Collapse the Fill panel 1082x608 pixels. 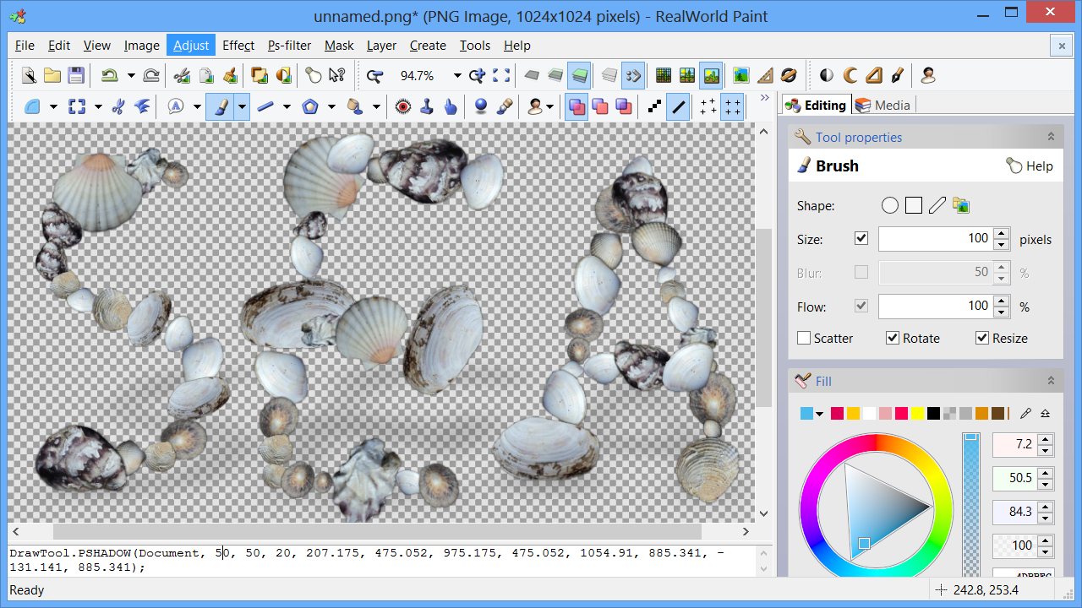point(1051,381)
